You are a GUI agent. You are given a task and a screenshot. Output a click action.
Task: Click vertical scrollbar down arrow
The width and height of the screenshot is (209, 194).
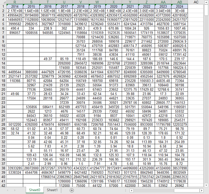(x=206, y=185)
